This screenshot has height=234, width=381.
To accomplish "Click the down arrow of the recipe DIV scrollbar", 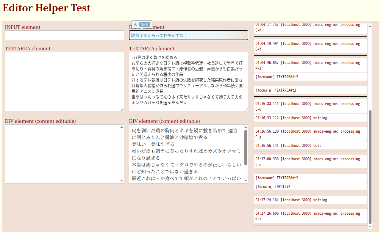I will (x=246, y=180).
